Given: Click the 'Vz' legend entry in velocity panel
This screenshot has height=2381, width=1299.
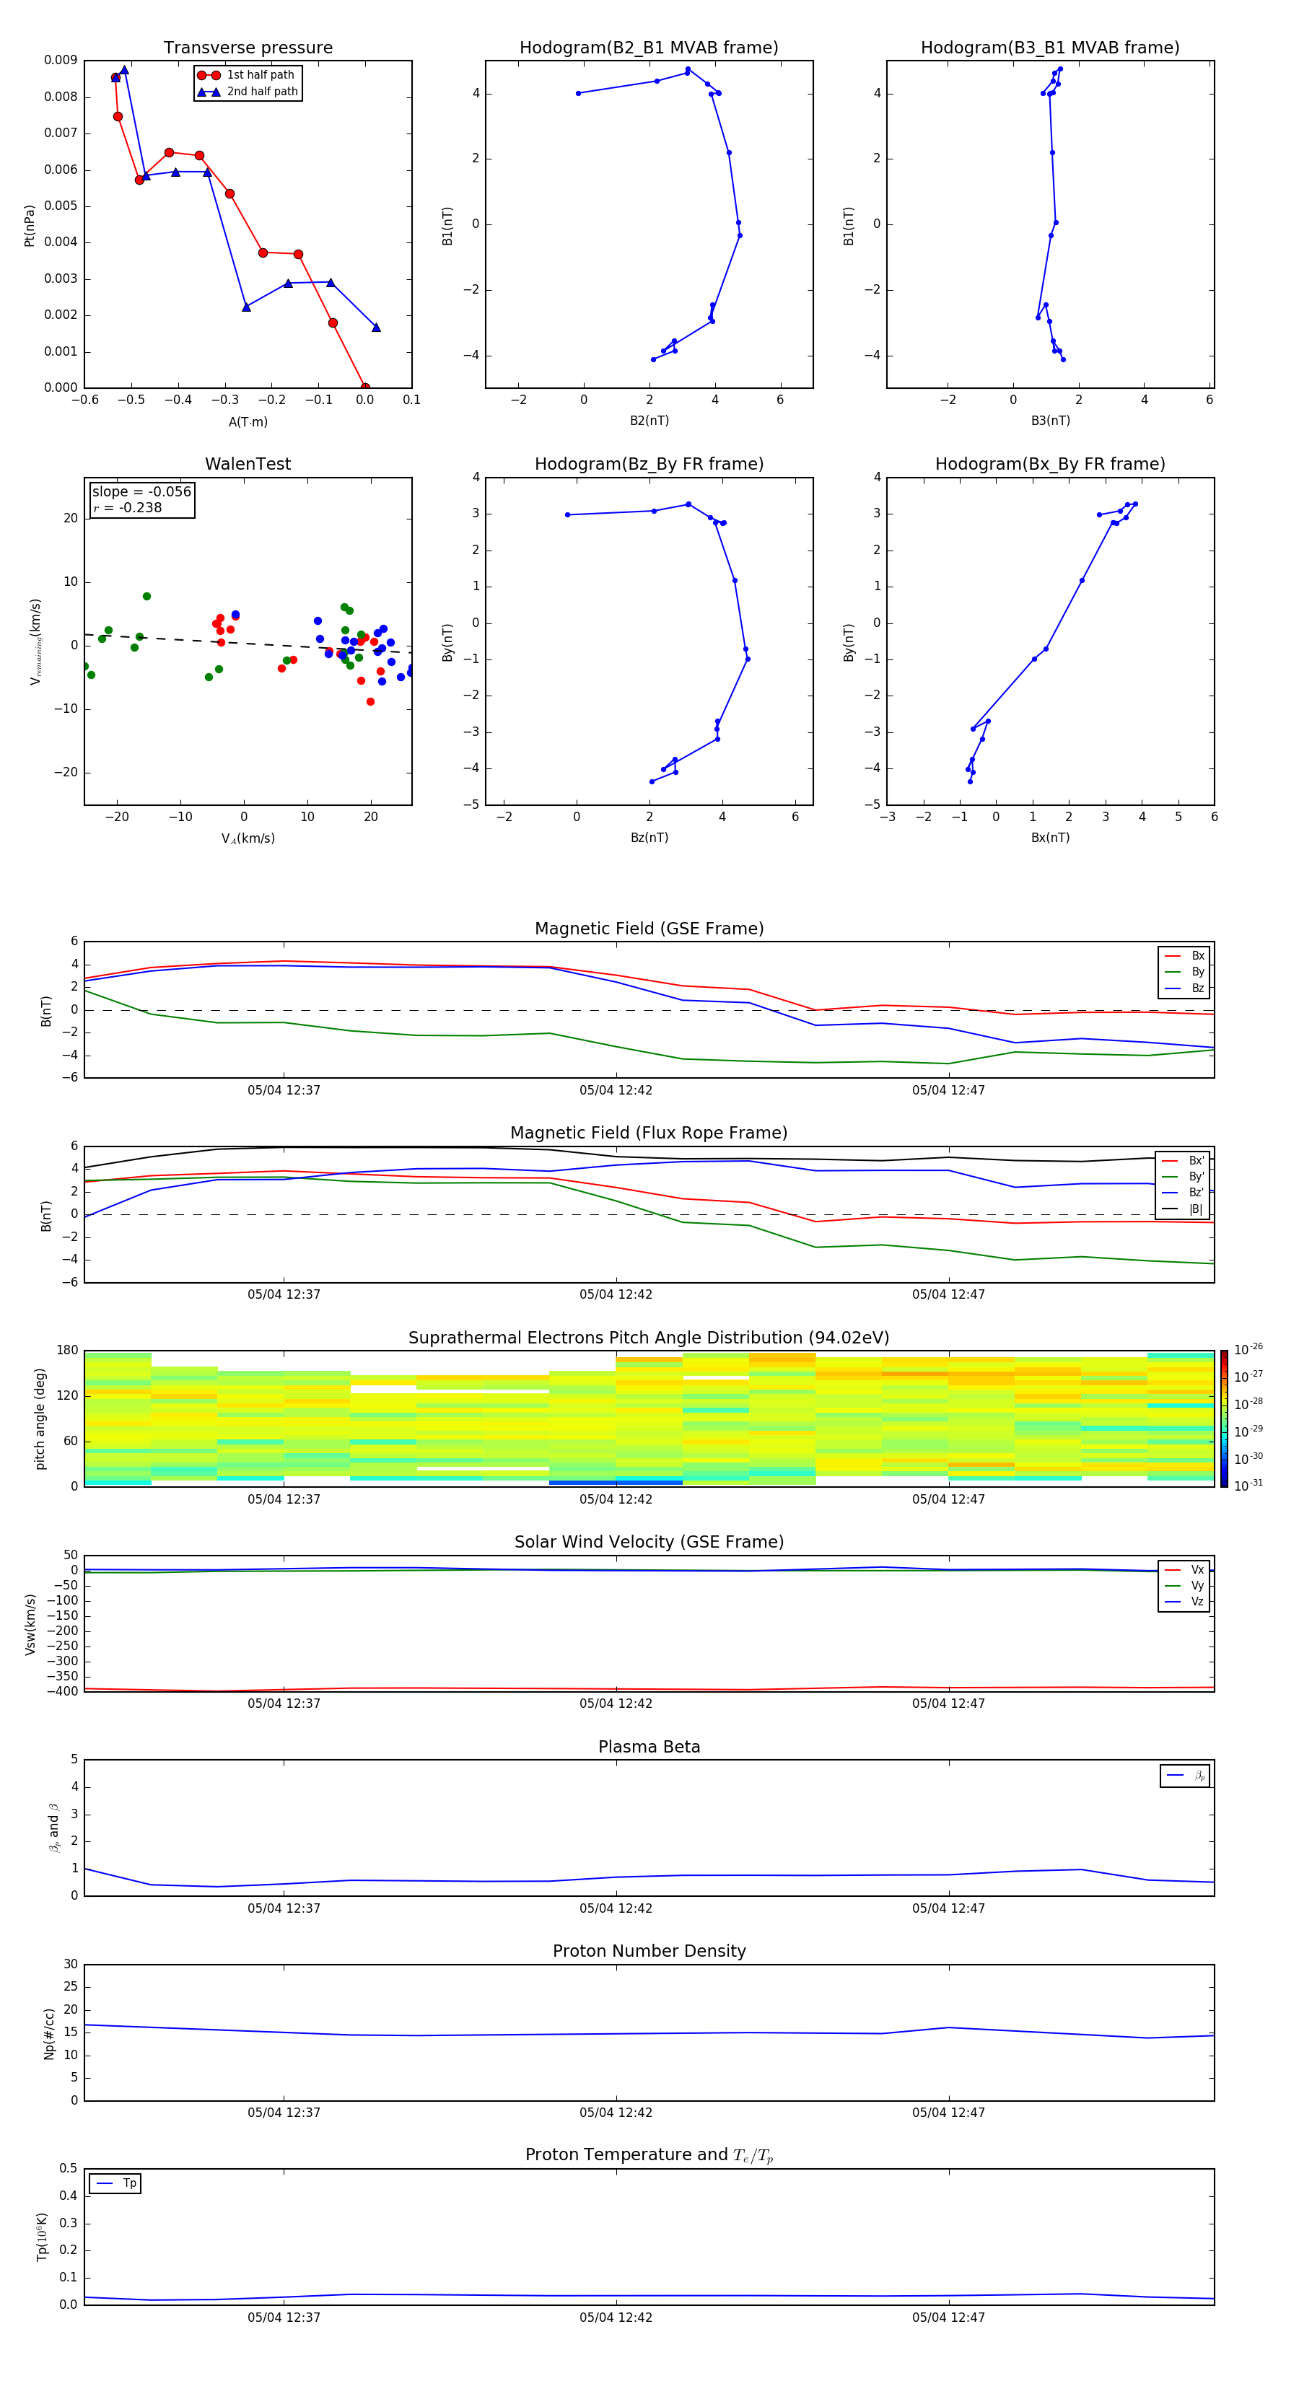Looking at the screenshot, I should coord(1184,1602).
